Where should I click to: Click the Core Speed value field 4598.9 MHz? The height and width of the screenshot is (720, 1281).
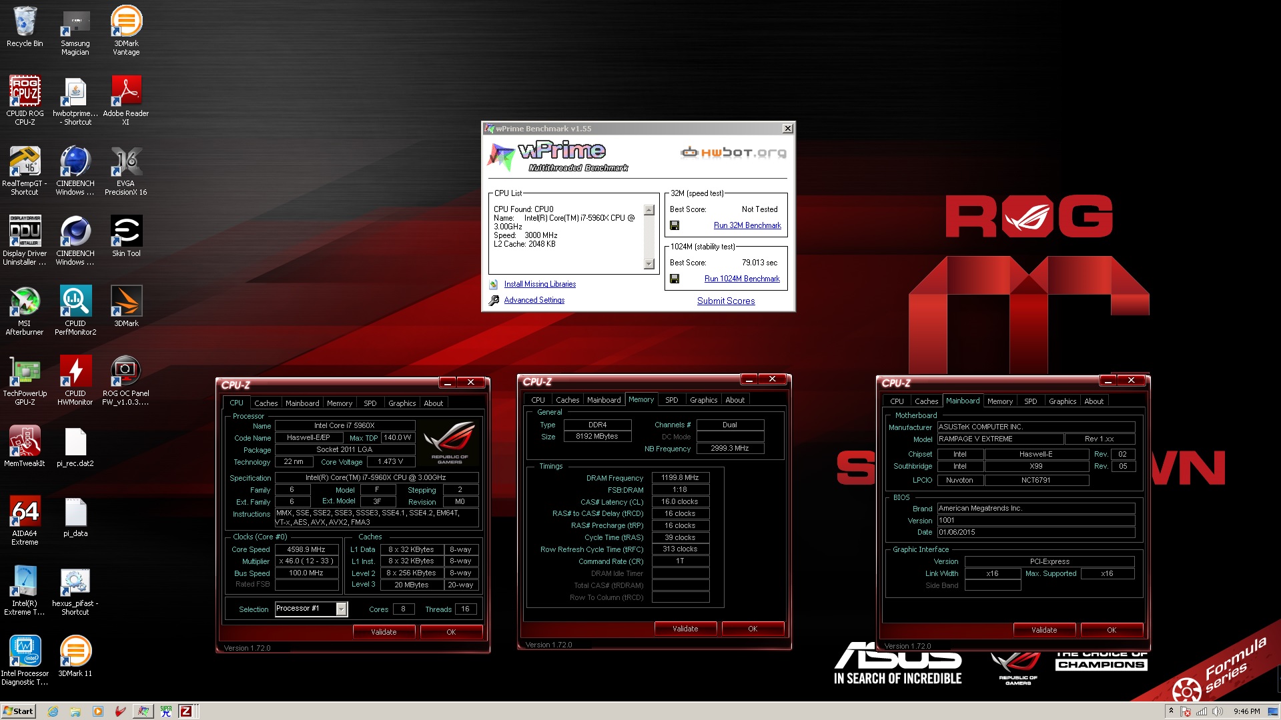[x=306, y=549]
